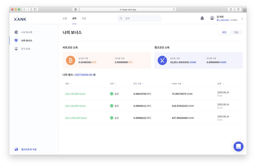This screenshot has height=167, width=256.
Task: Click approved checkmark for Earn 100,000 Score
Action: [111, 118]
